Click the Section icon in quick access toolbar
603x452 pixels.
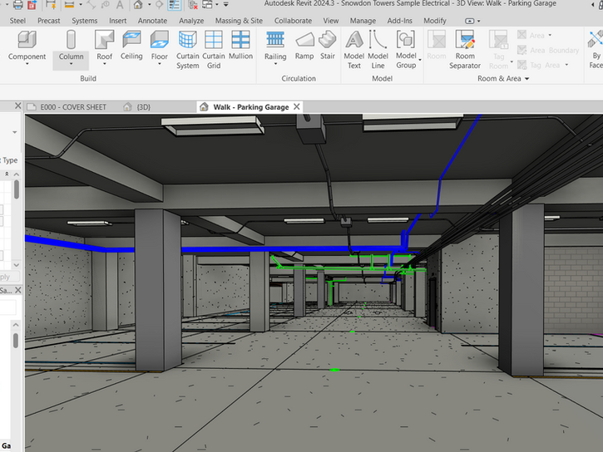coord(159,5)
